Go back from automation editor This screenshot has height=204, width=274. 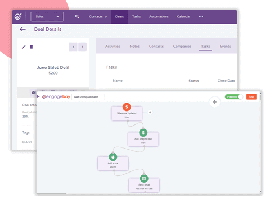[38, 96]
